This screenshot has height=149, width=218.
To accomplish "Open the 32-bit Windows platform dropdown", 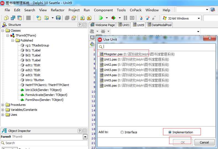I will [199, 18].
